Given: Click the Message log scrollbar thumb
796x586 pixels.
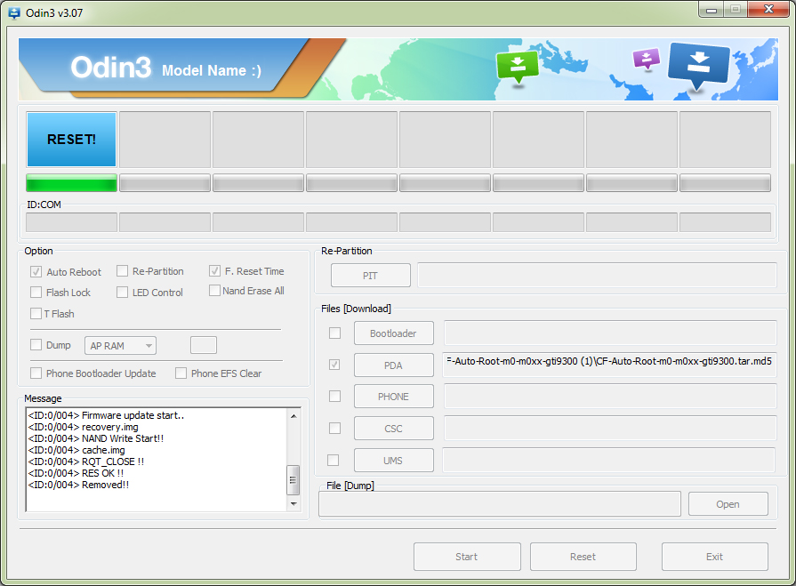Looking at the screenshot, I should tap(293, 479).
